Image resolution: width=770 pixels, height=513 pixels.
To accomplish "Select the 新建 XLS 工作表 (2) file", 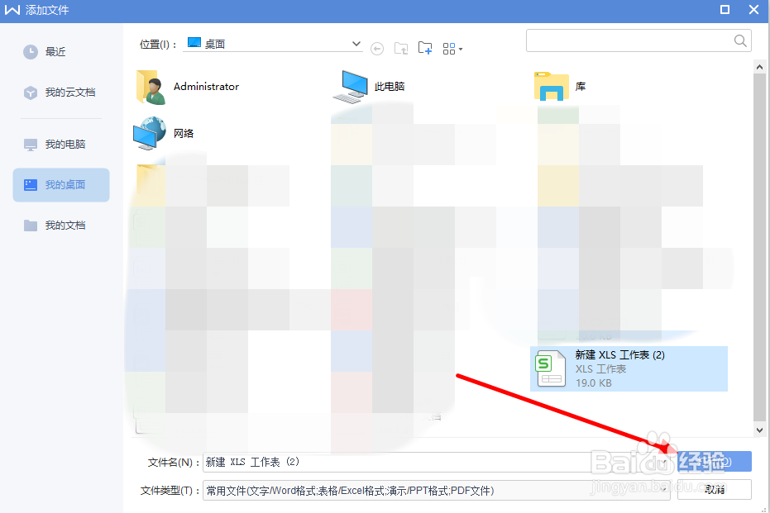I will coord(630,368).
